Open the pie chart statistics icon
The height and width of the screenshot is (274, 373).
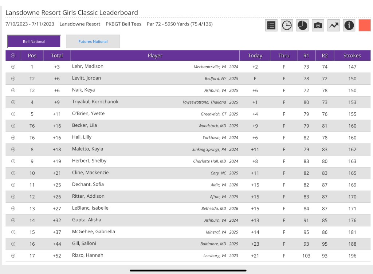[x=302, y=25]
